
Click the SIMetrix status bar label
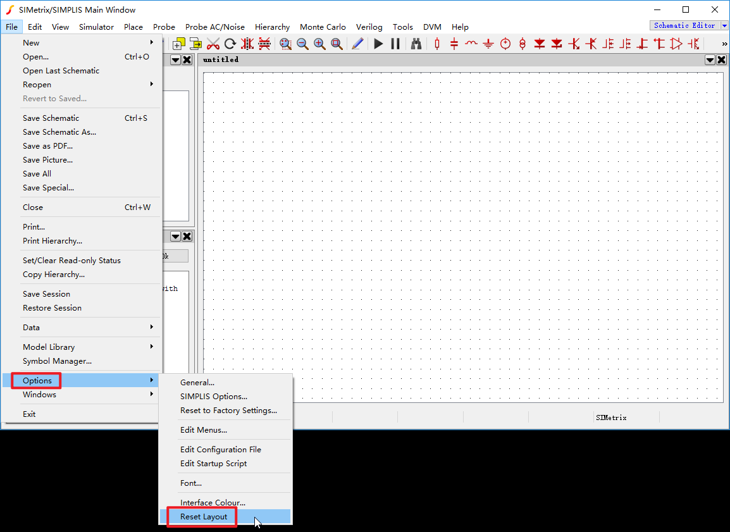pos(611,418)
